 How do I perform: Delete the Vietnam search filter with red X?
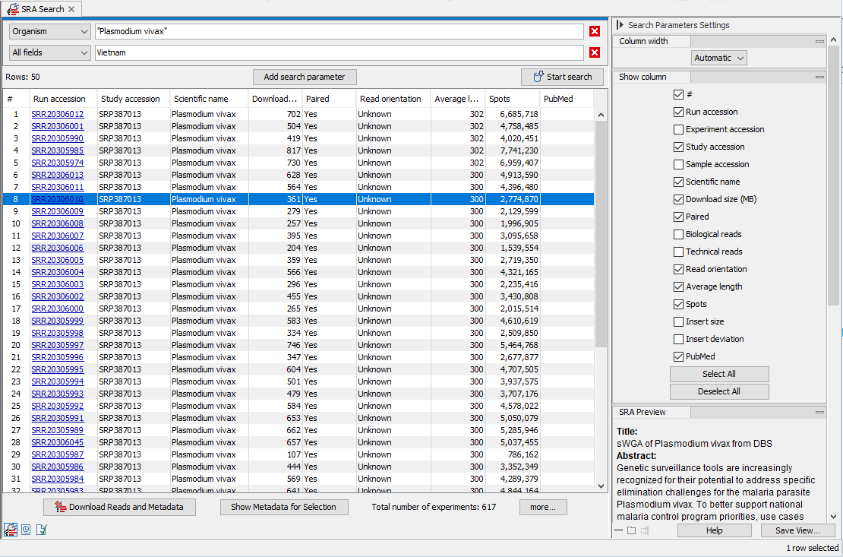coord(595,52)
